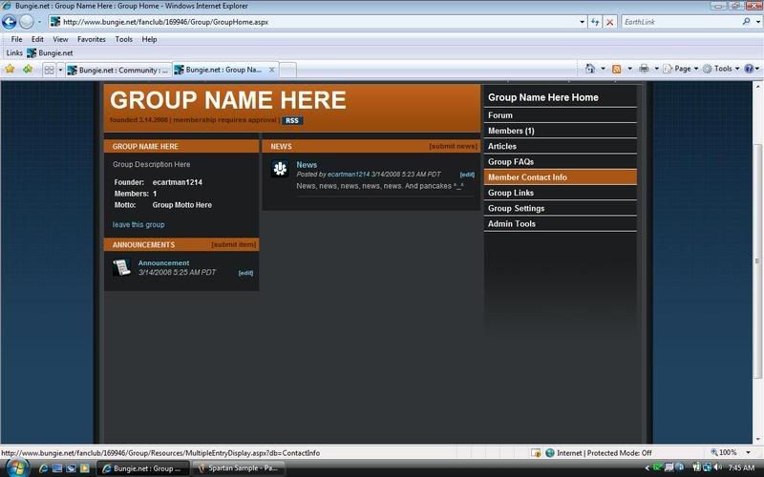The image size is (764, 477).
Task: Click the Favorites Center star icon
Action: pos(11,70)
